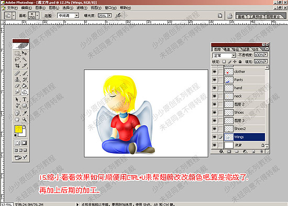Click the Adobe feather logo at toolbox top
Screen dimensions: 288x206
[21, 46]
